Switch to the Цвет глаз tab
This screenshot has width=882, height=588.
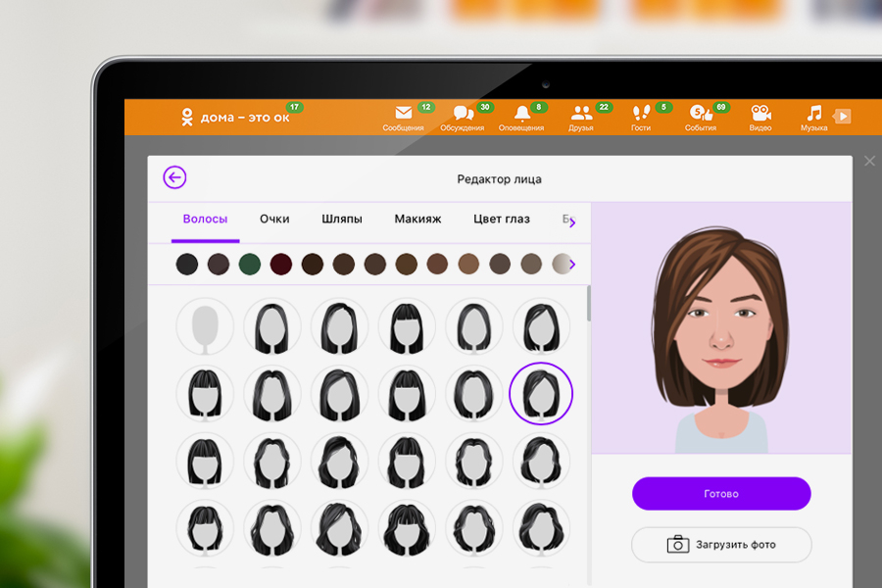tap(502, 219)
